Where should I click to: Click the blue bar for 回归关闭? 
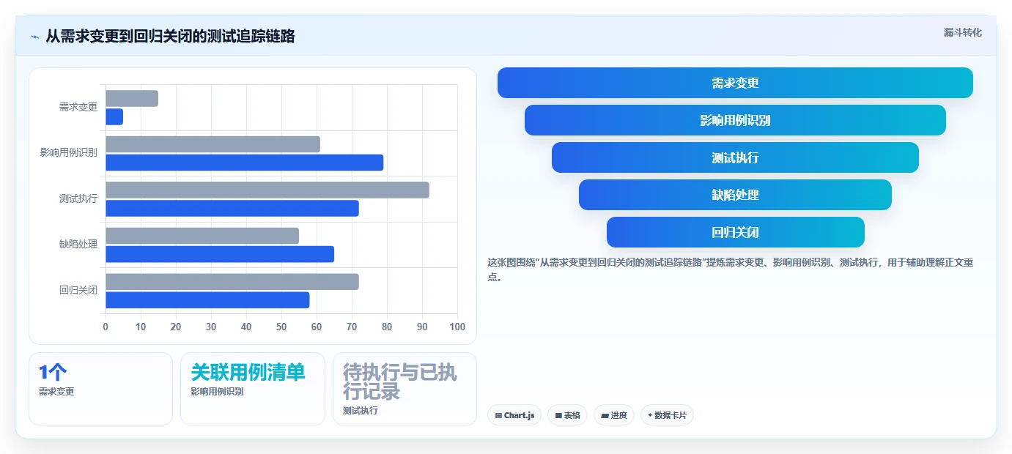click(x=207, y=299)
